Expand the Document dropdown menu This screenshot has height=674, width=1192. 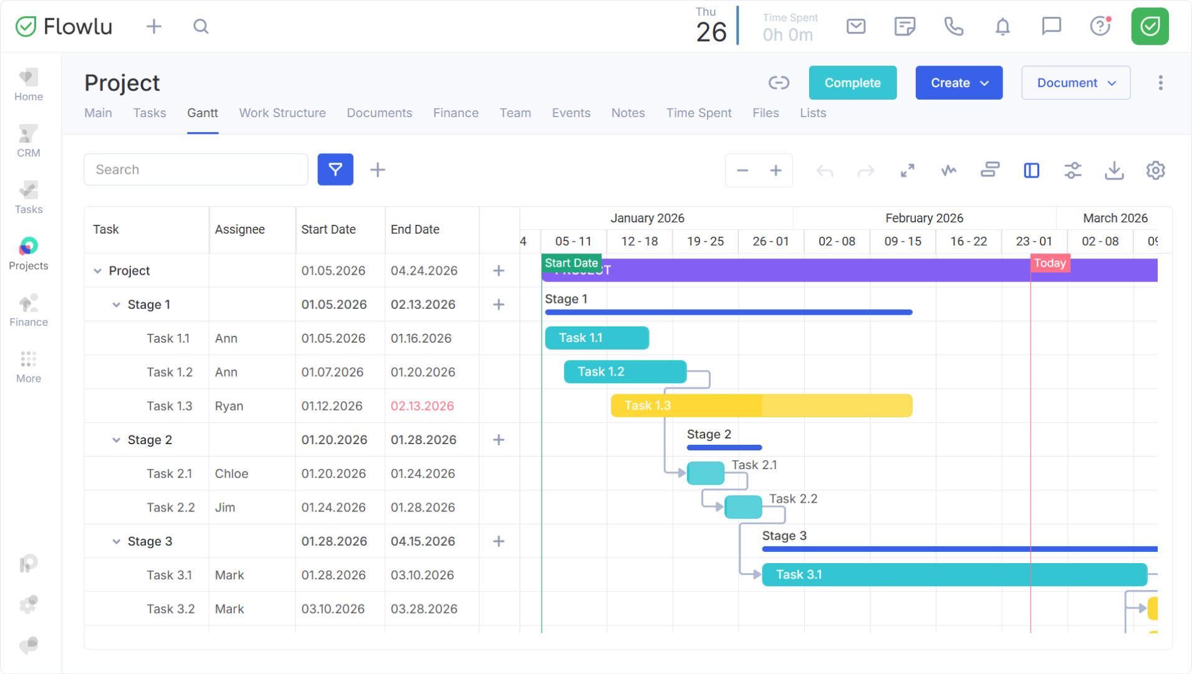(1075, 83)
